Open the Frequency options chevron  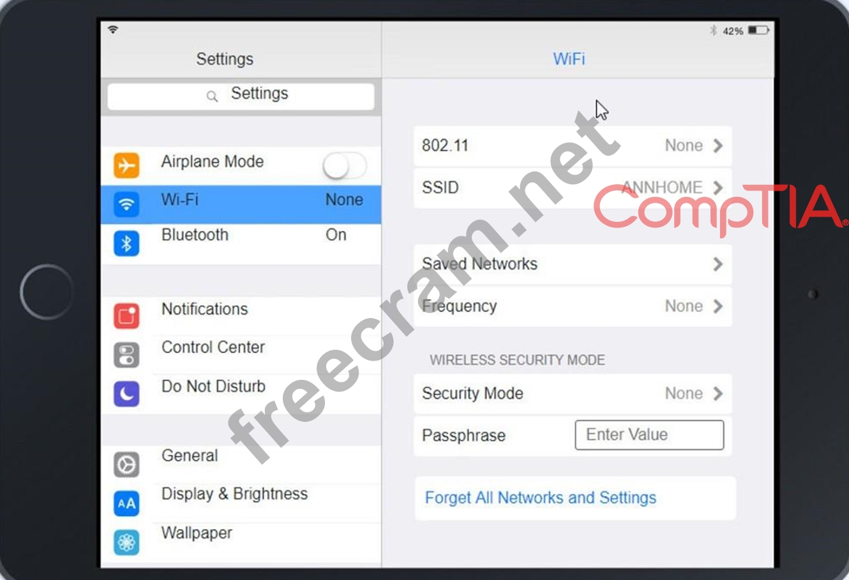click(718, 306)
